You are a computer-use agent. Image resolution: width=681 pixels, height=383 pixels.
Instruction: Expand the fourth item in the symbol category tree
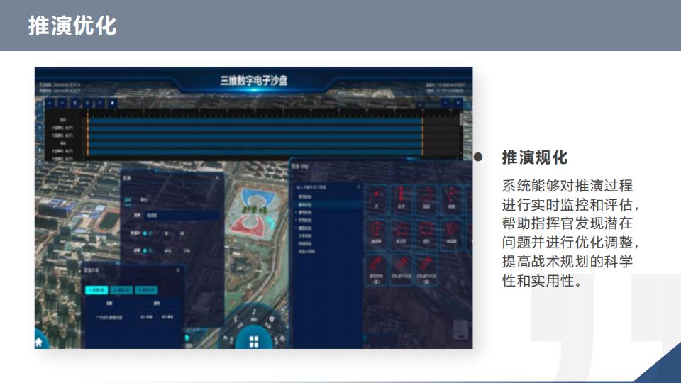[297, 220]
